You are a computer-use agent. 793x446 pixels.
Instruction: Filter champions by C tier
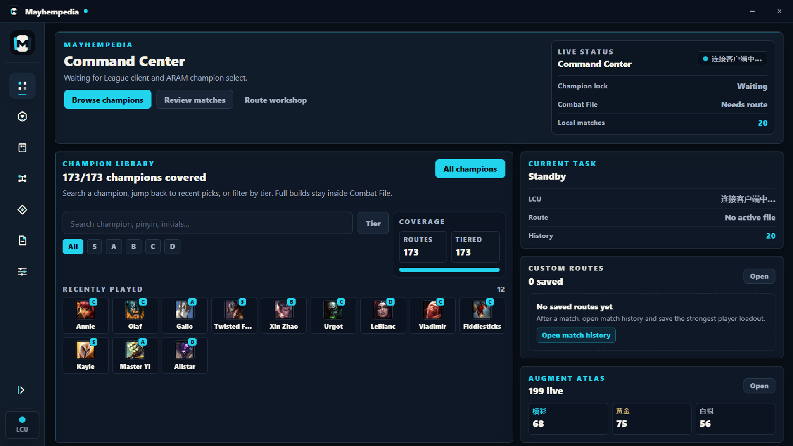[x=153, y=247]
